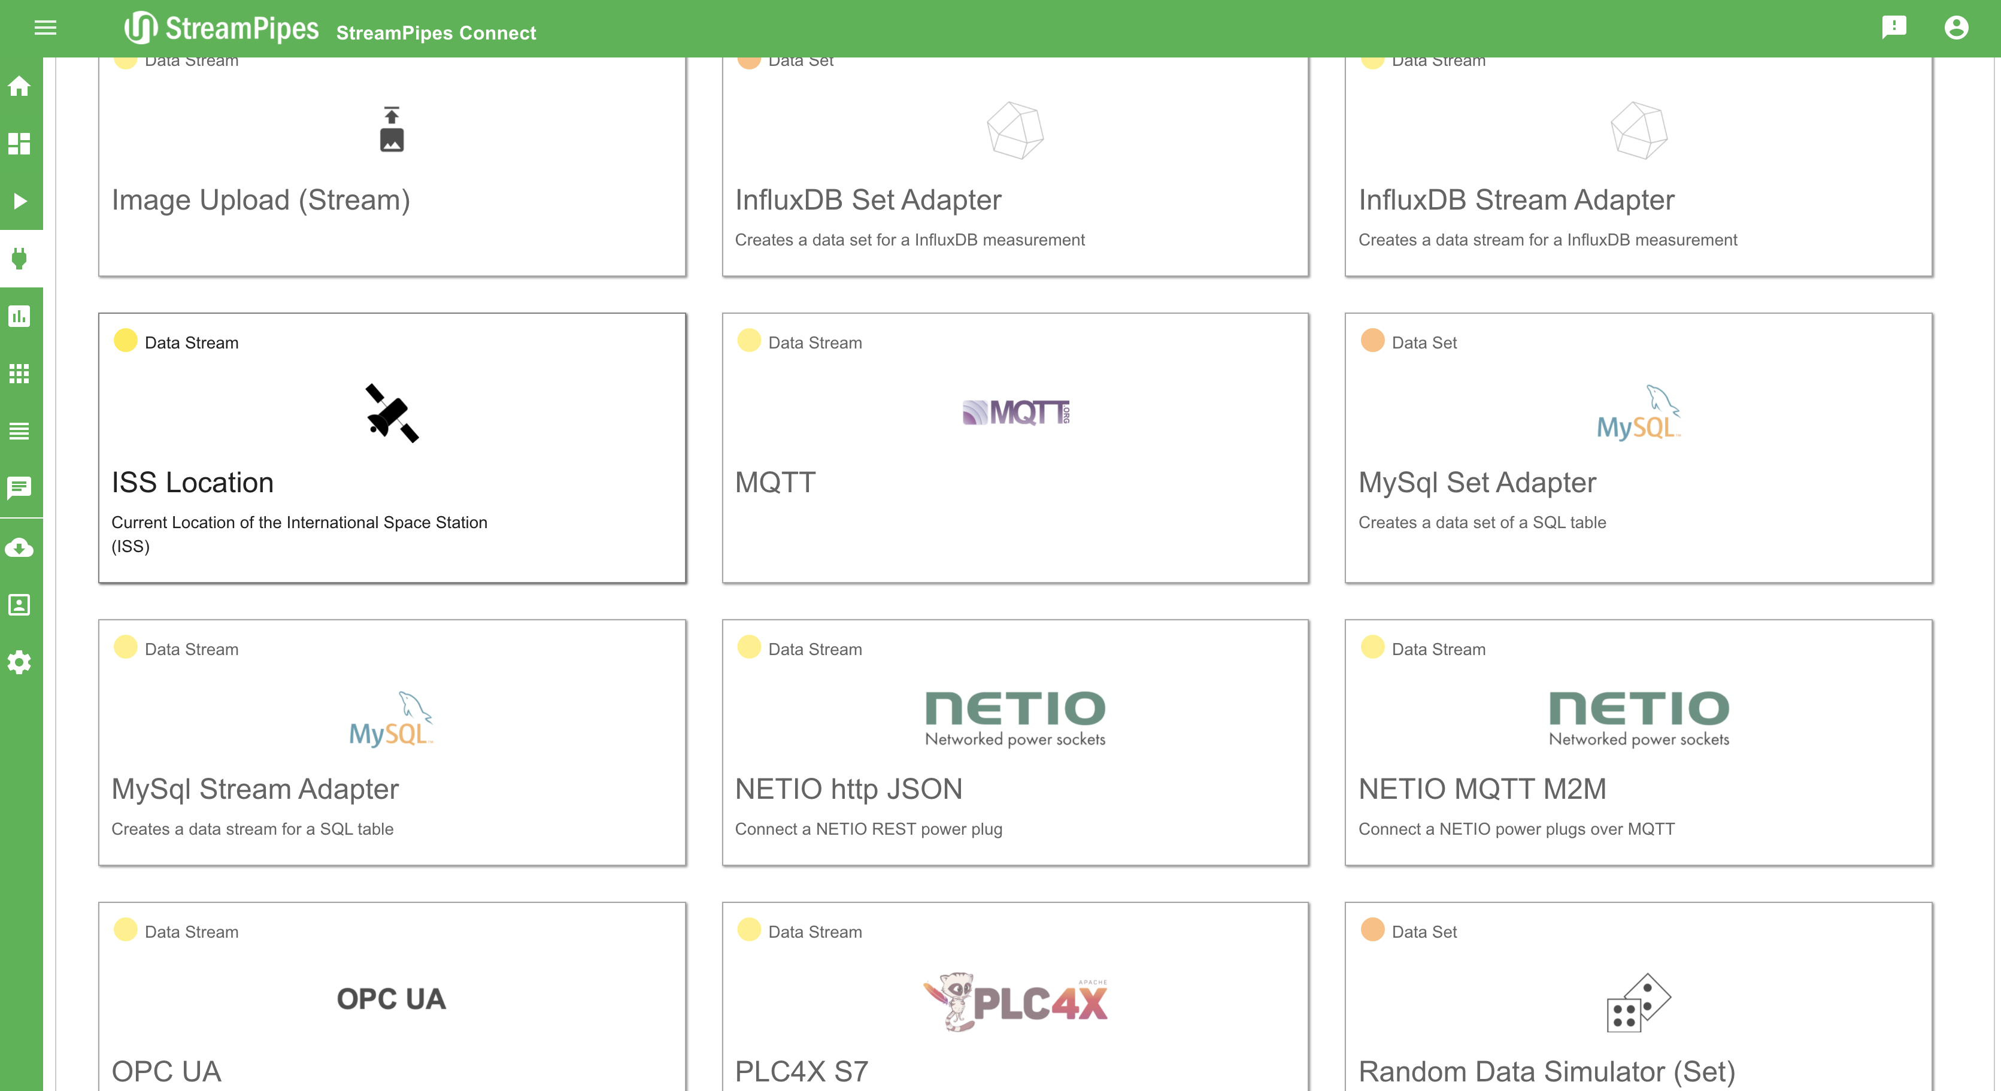Open Pipeline Editor play icon
The width and height of the screenshot is (2001, 1091).
pyautogui.click(x=19, y=201)
